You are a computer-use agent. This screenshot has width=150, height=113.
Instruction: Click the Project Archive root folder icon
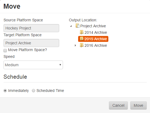coord(77,26)
